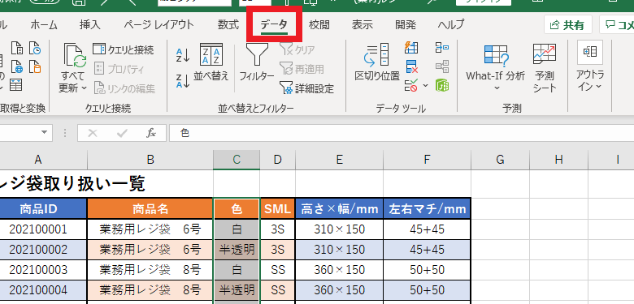
Task: Open the 開発 tab
Action: (405, 25)
